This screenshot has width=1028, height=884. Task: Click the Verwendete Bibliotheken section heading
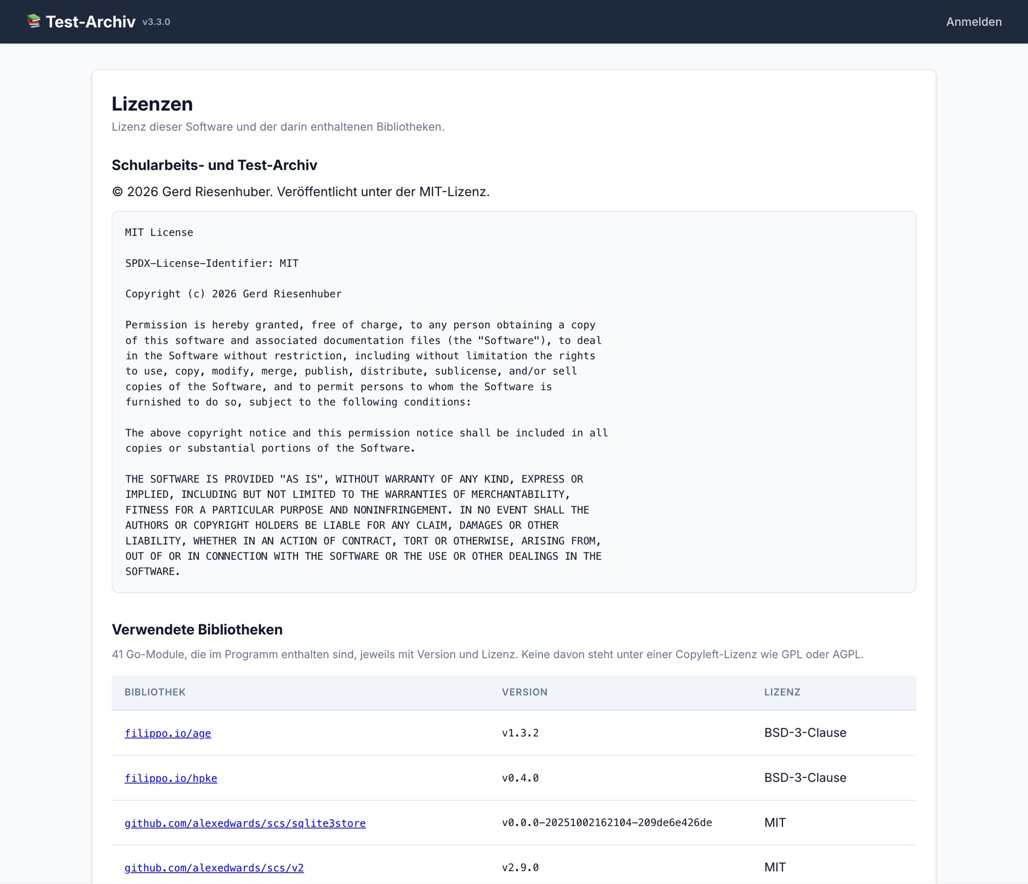pos(197,630)
